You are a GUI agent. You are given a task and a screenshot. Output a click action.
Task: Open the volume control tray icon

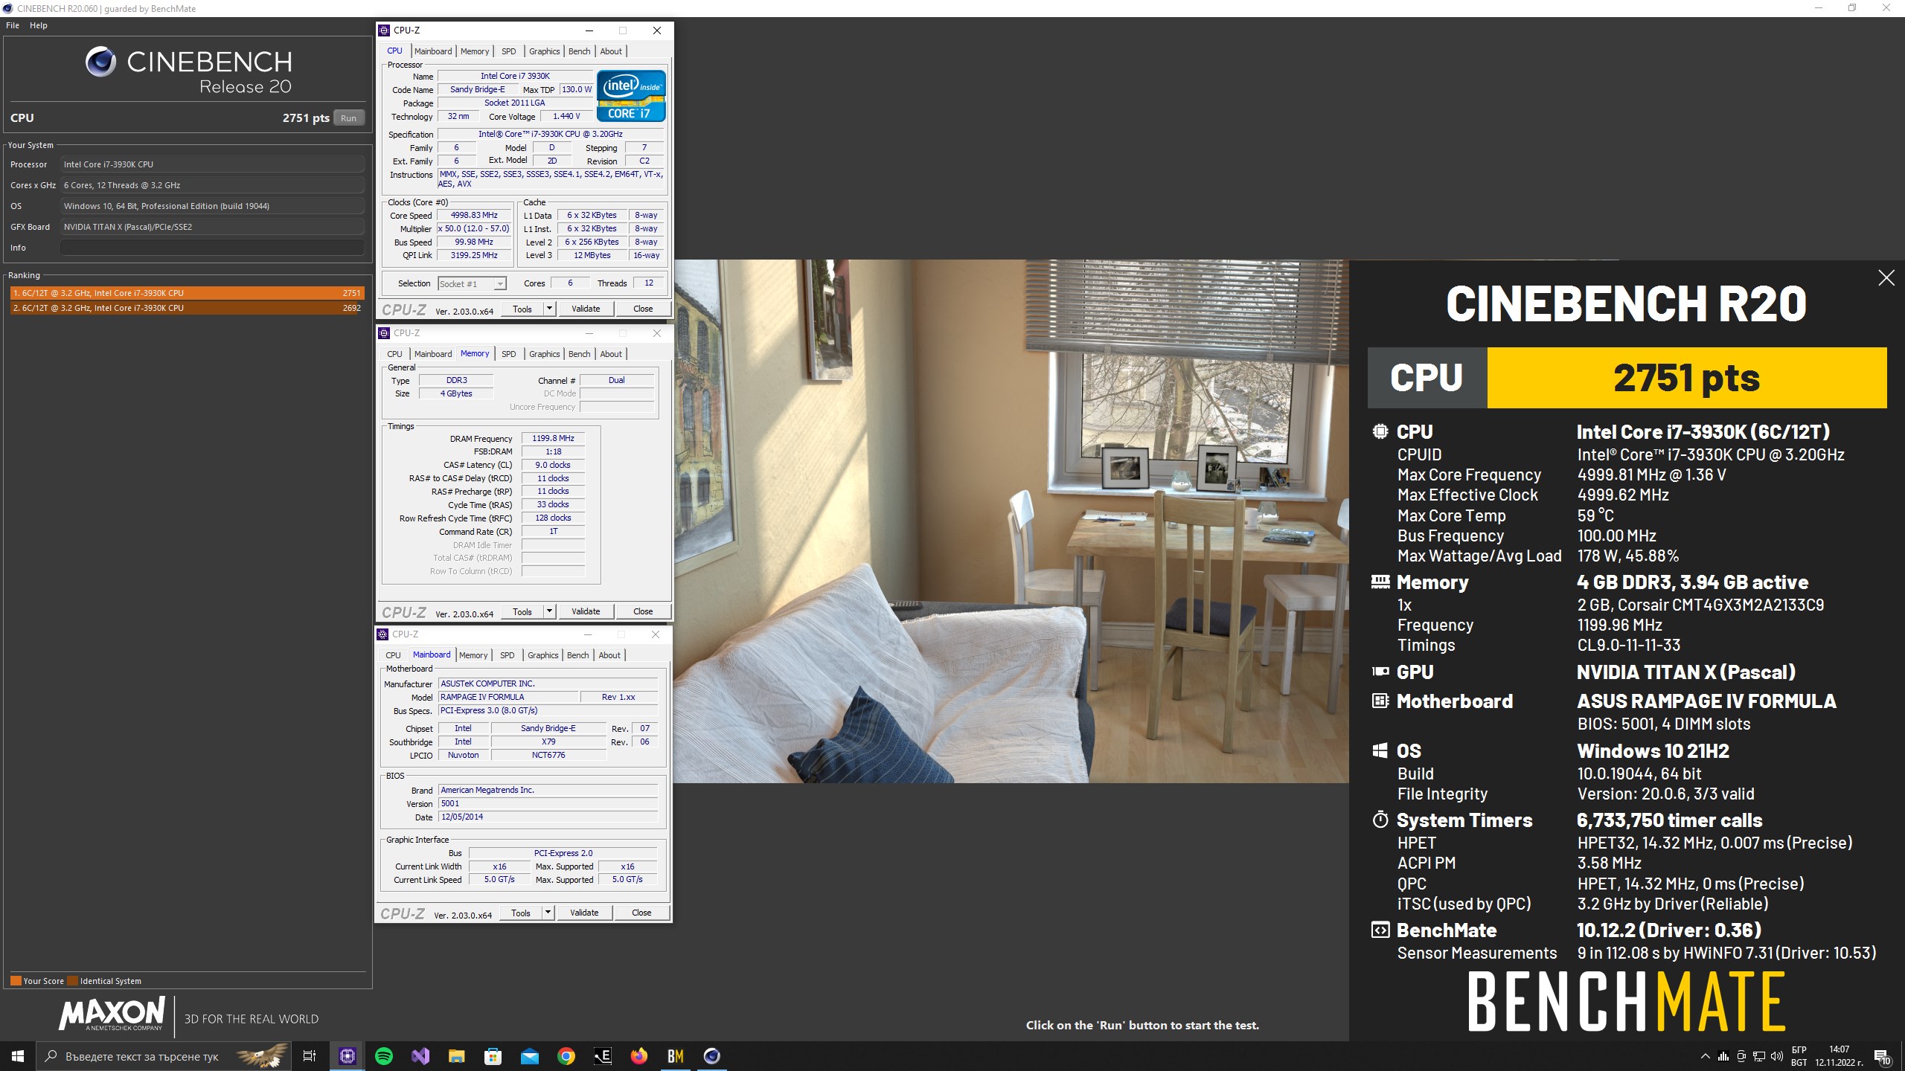[1777, 1056]
